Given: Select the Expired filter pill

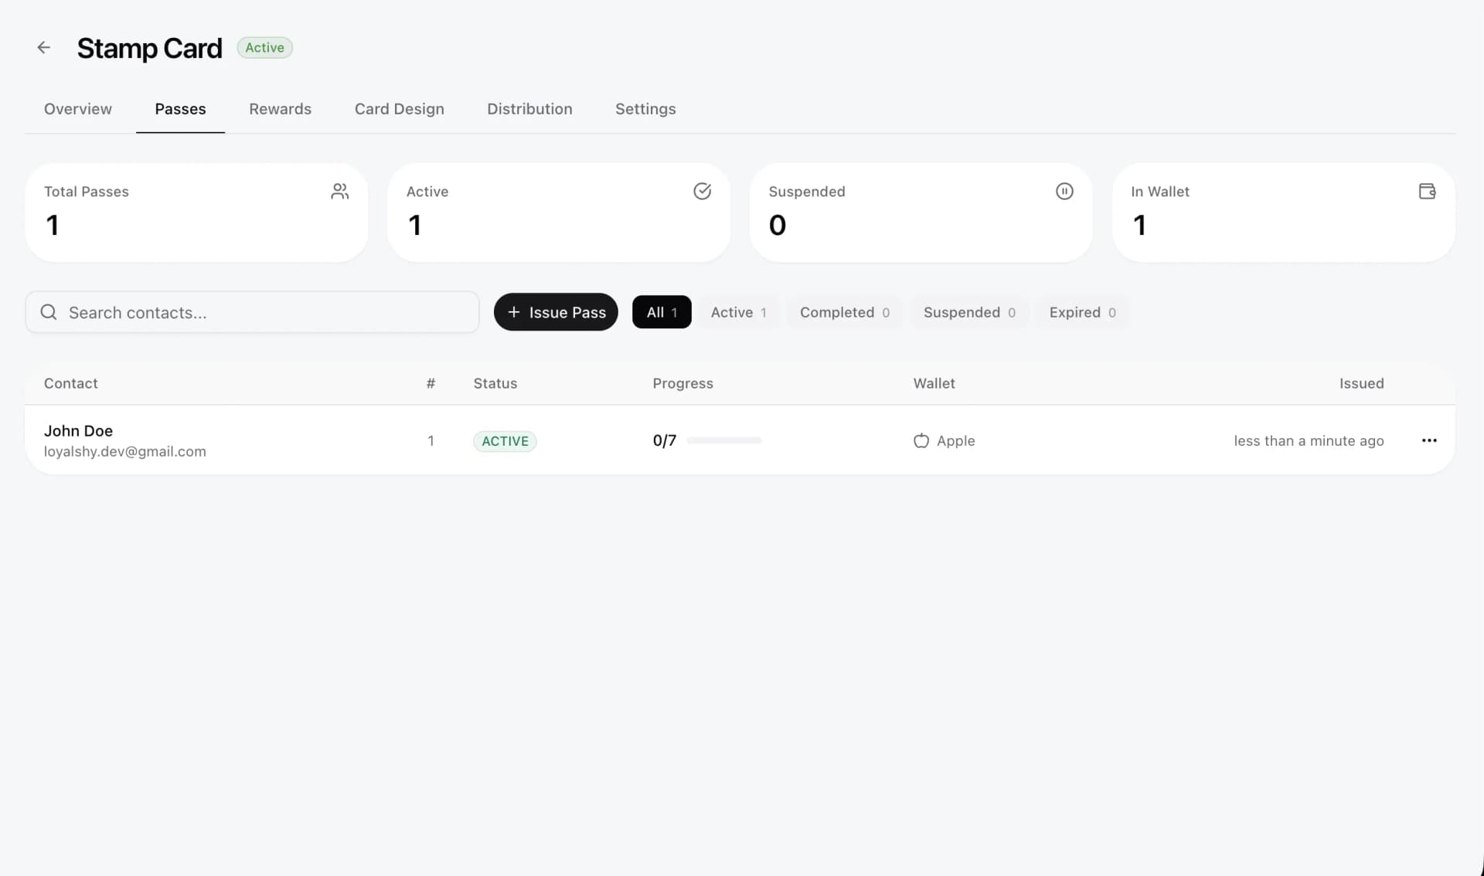Looking at the screenshot, I should (x=1081, y=312).
